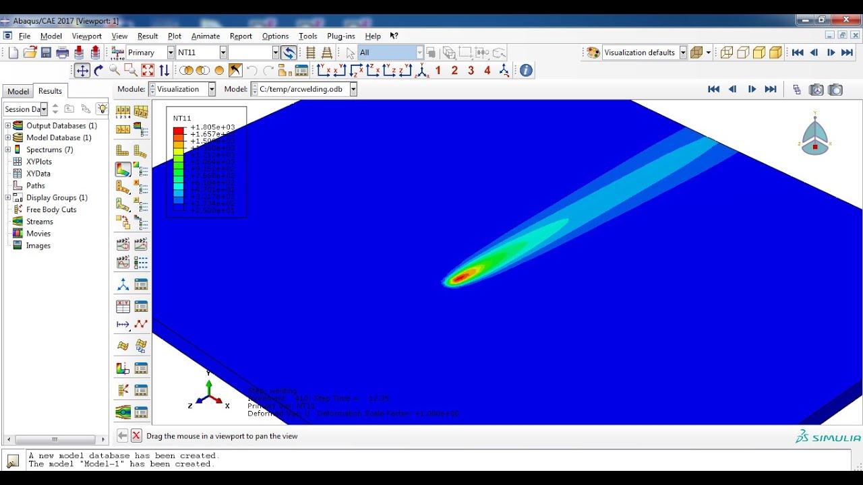Image resolution: width=863 pixels, height=485 pixels.
Task: Open the Viewport menu
Action: pyautogui.click(x=86, y=36)
